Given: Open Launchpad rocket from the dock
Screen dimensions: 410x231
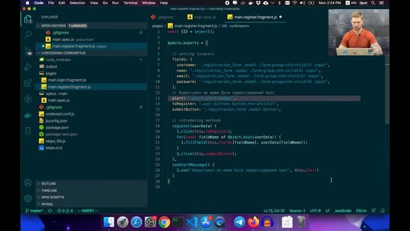Looking at the screenshot, I should click(x=122, y=222).
